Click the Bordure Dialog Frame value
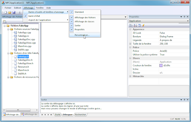 click(x=174, y=36)
